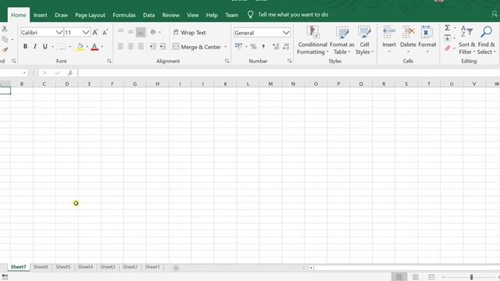
Task: Apply the yellow Fill Color
Action: (80, 47)
